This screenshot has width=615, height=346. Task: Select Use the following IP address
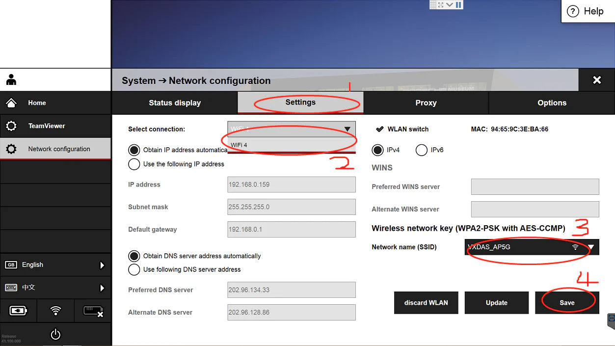134,164
